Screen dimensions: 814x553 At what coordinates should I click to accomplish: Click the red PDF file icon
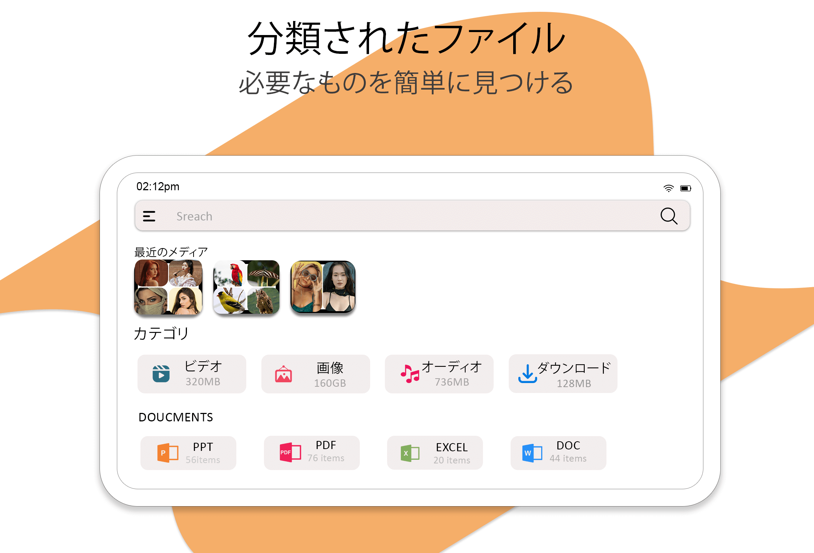pyautogui.click(x=291, y=452)
